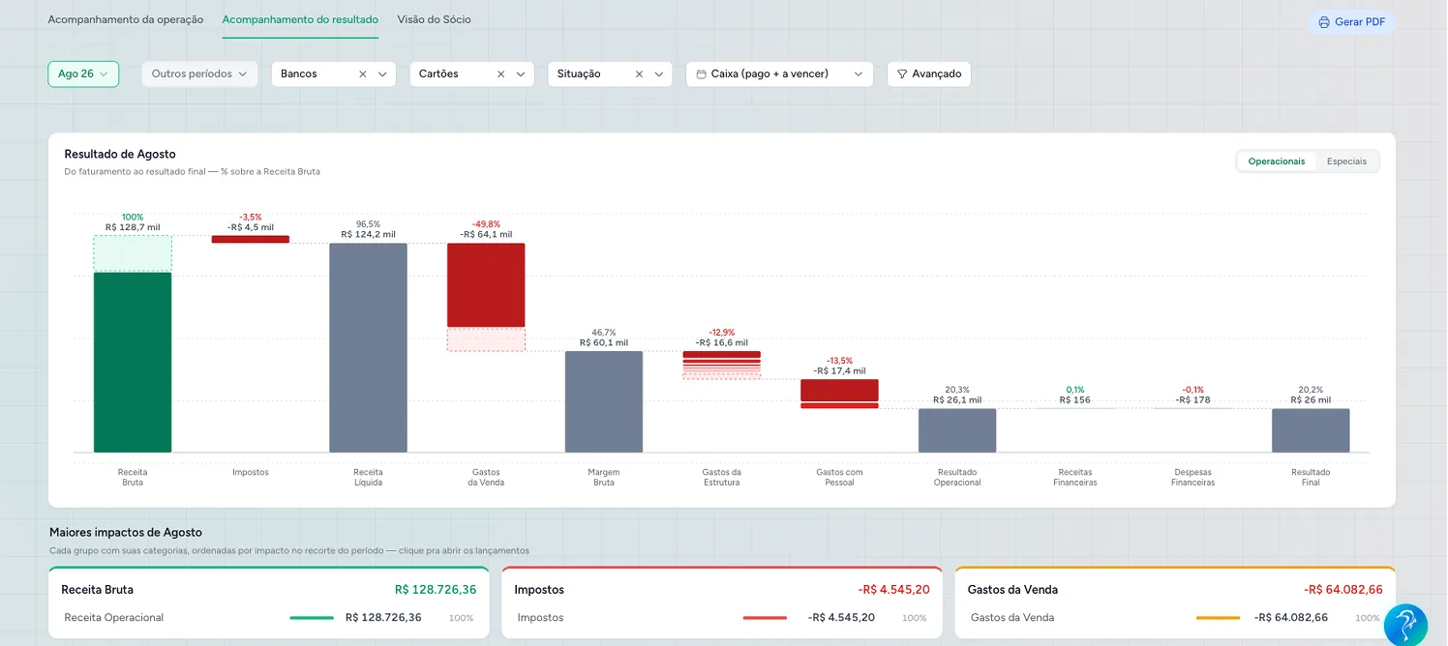Image resolution: width=1448 pixels, height=646 pixels.
Task: Click the Gastos da Venda row with orange bar
Action: (x=1175, y=617)
